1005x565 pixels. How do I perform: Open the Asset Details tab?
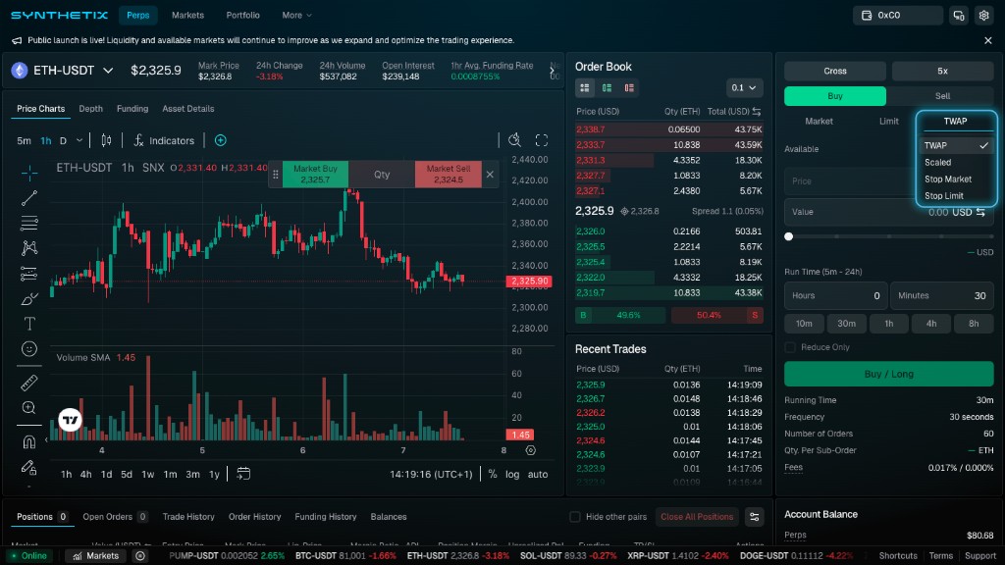(187, 109)
